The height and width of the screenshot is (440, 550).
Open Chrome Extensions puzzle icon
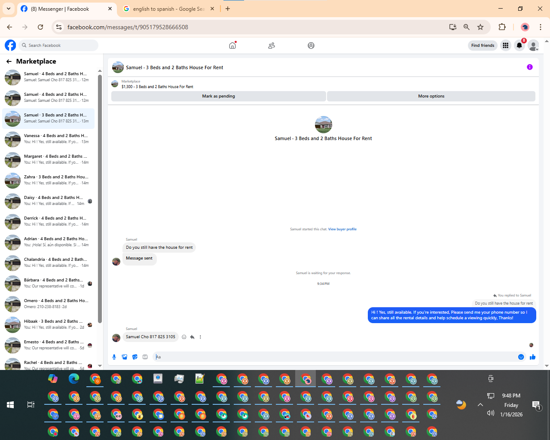coord(502,27)
